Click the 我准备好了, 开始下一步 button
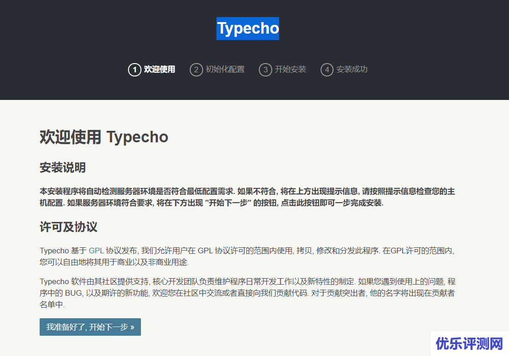This screenshot has width=509, height=356. (90, 327)
